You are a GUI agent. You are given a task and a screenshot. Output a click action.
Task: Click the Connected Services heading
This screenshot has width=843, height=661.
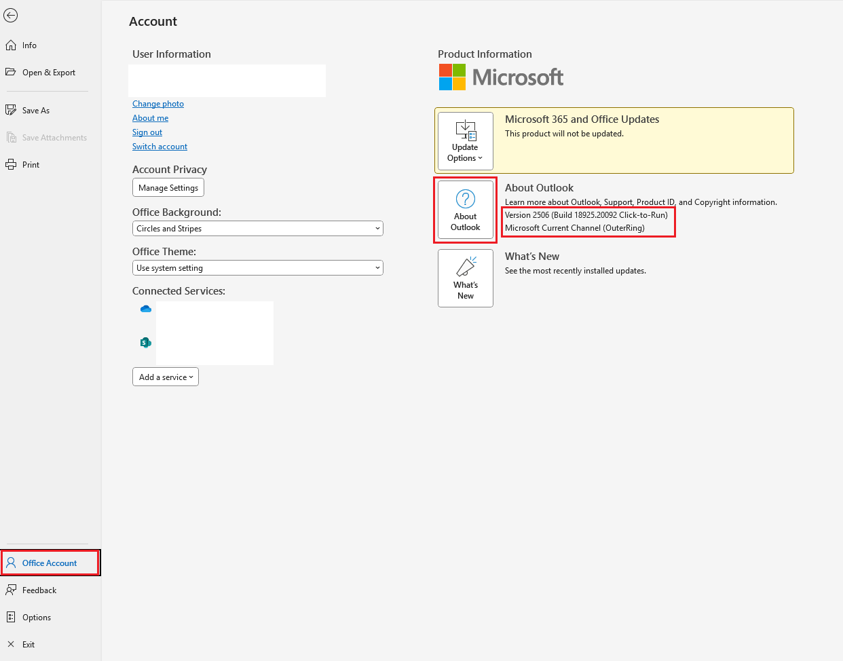[179, 291]
